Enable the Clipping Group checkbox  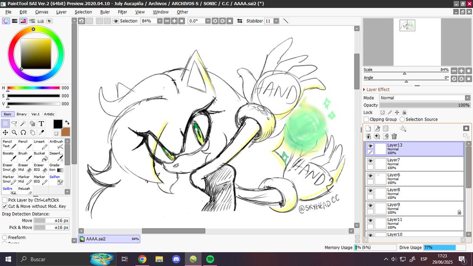click(x=366, y=119)
